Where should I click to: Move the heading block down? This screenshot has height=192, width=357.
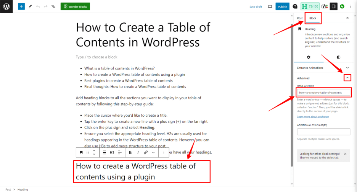[94, 155]
